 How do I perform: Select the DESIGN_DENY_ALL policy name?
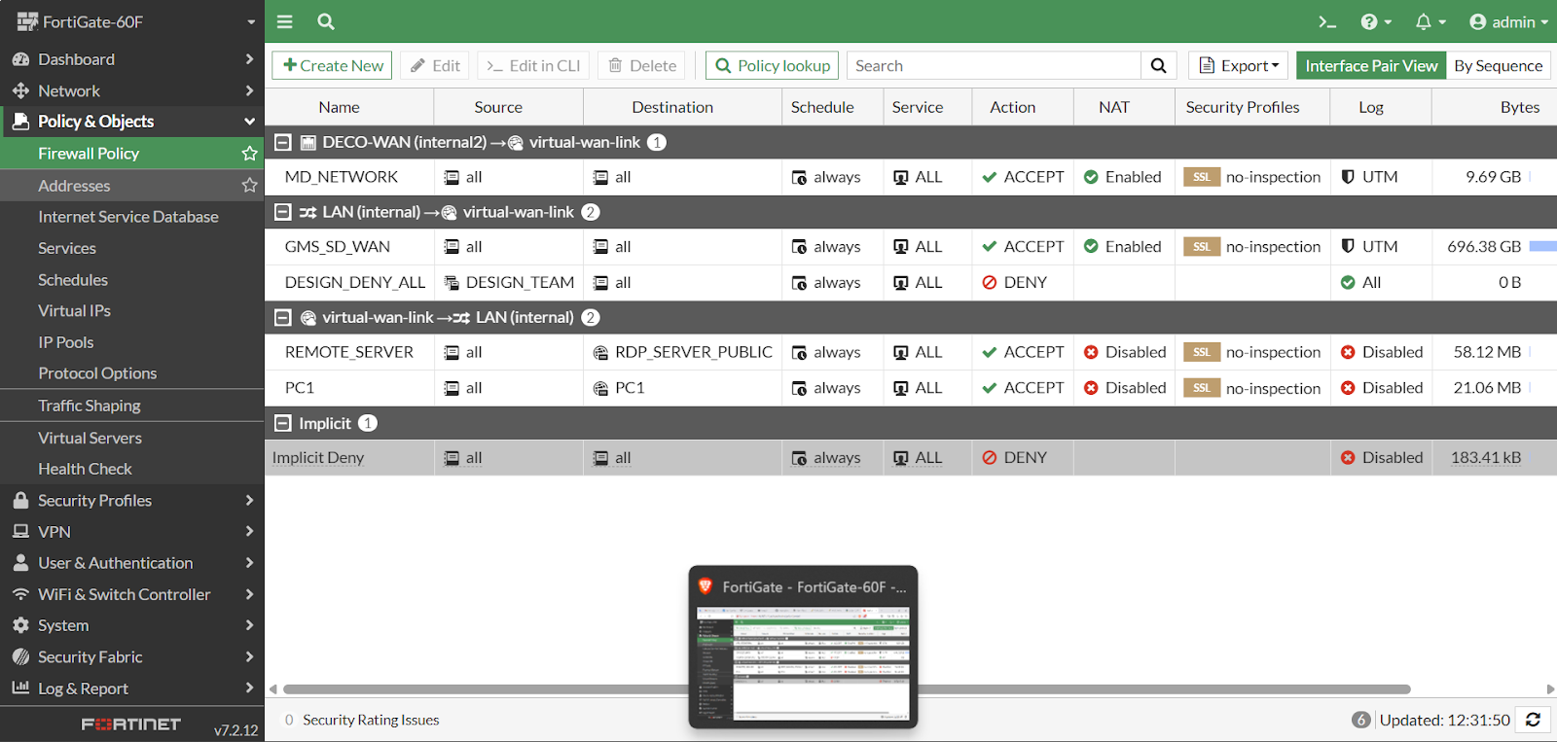tap(355, 282)
